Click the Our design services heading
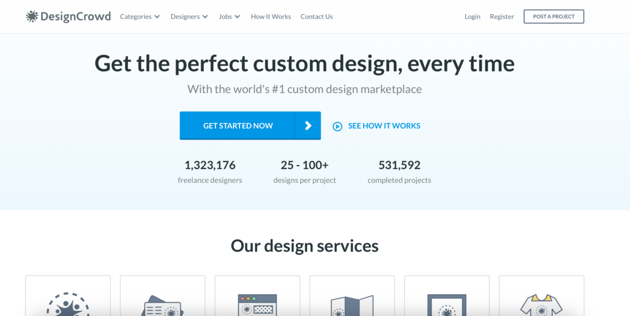630x316 pixels. point(304,245)
